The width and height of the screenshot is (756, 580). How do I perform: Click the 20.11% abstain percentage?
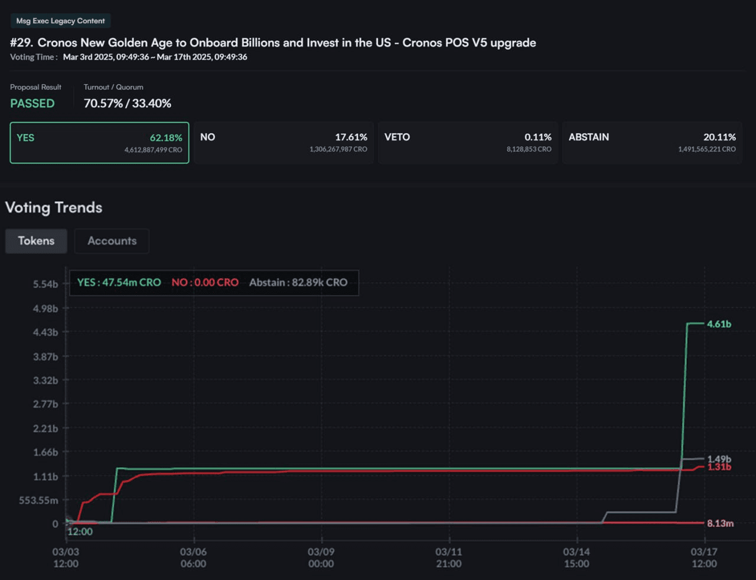click(719, 137)
